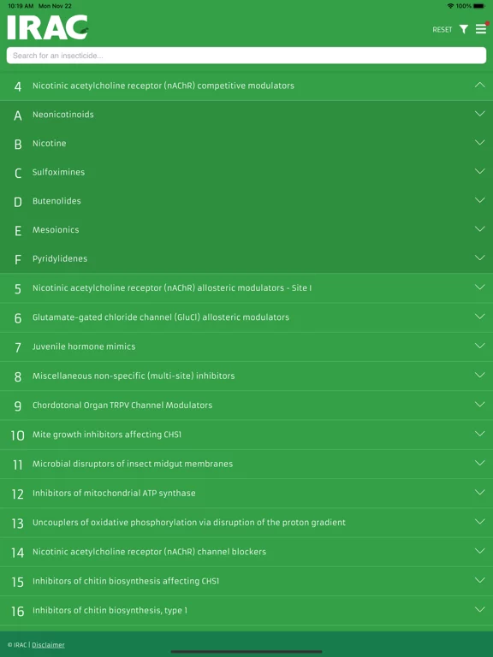Open the hamburger menu icon

(481, 29)
